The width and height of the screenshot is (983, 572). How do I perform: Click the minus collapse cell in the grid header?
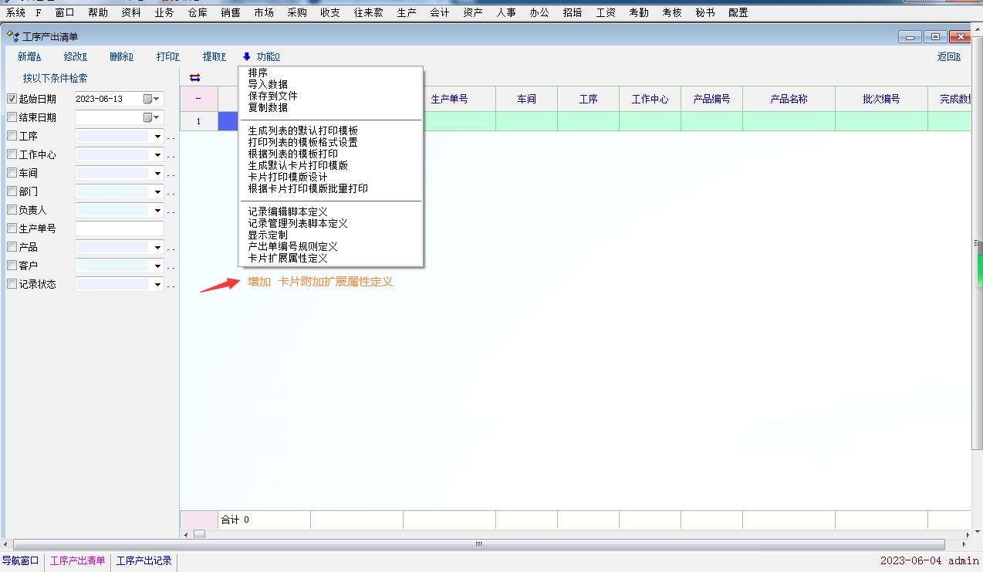198,99
